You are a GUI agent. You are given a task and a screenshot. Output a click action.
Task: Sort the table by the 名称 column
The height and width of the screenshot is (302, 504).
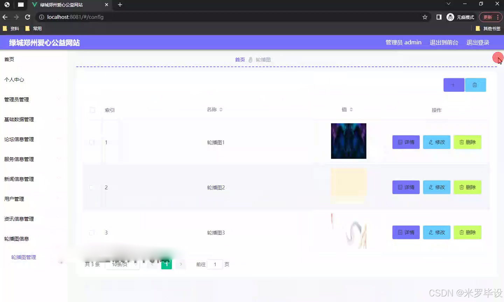point(220,109)
